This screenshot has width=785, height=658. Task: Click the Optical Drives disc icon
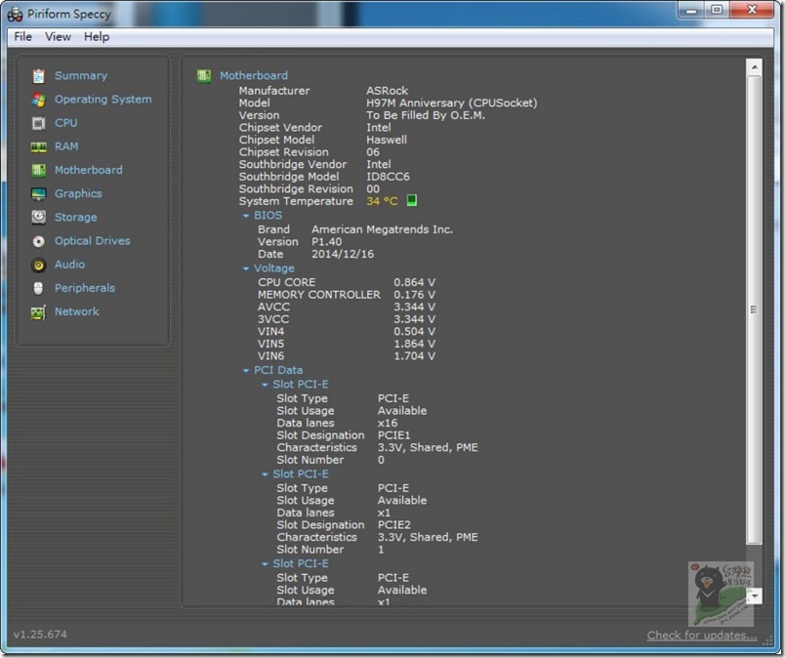coord(38,241)
